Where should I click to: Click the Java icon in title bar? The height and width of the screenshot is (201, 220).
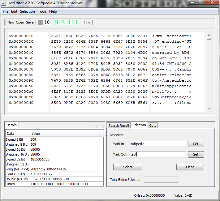coord(3,3)
